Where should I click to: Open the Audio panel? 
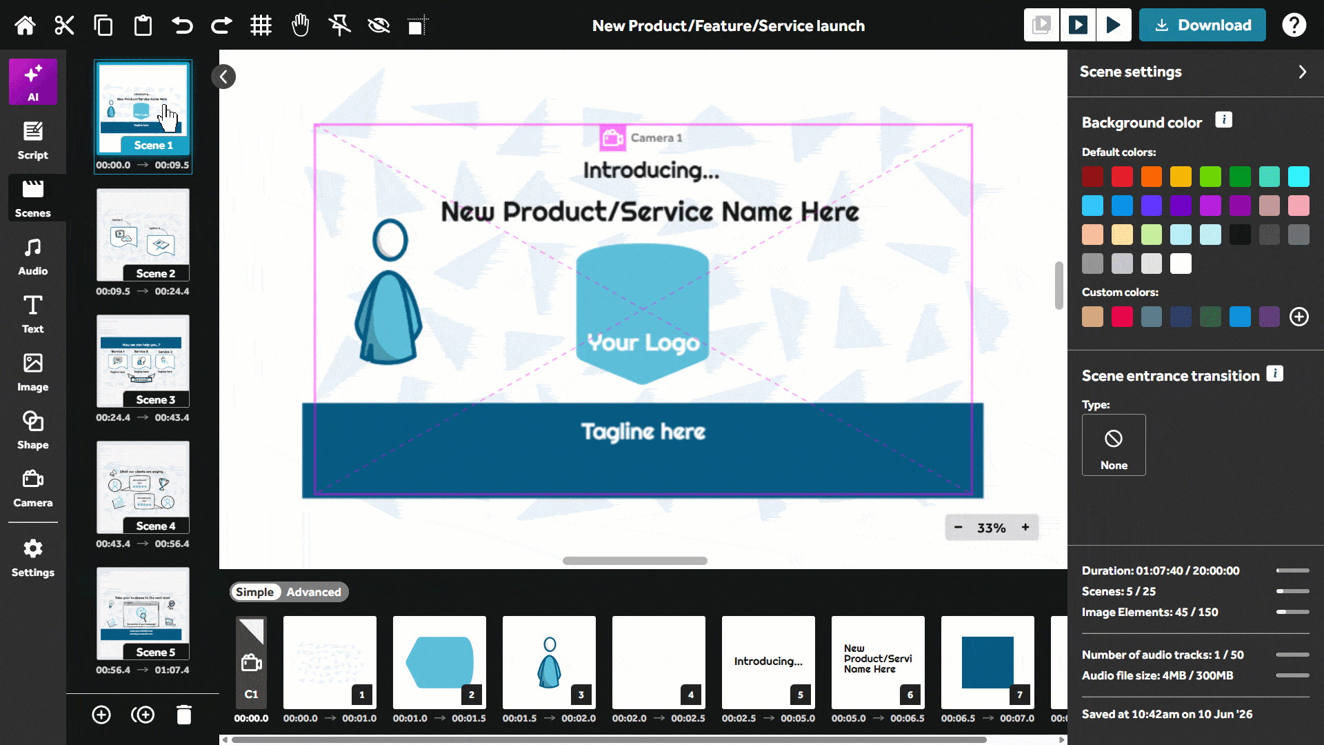tap(33, 257)
